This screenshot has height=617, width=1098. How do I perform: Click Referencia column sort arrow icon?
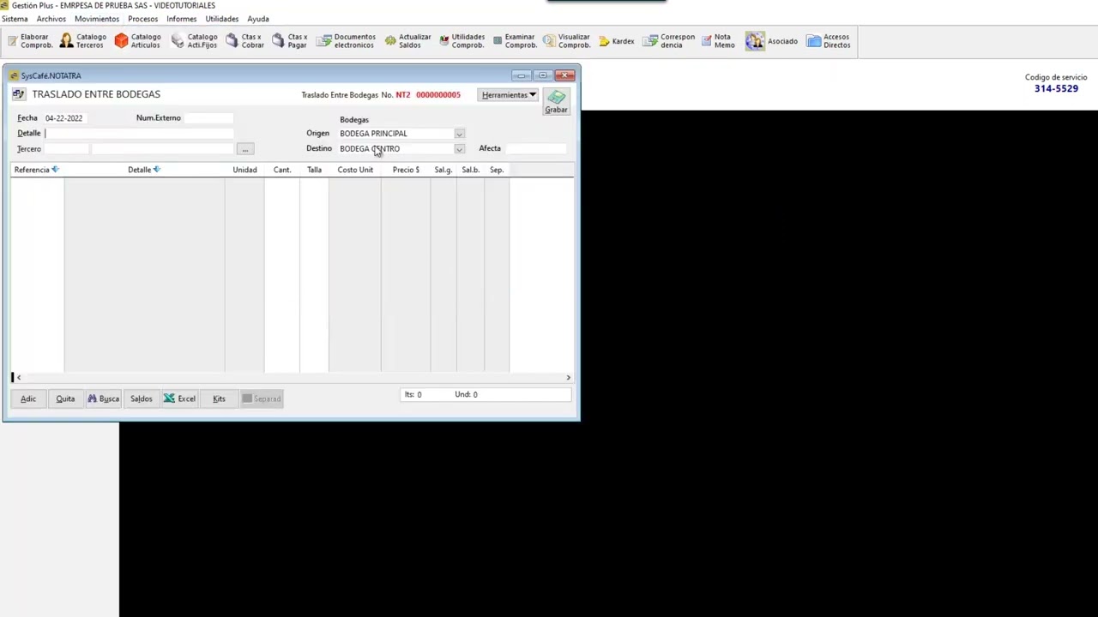pyautogui.click(x=56, y=170)
